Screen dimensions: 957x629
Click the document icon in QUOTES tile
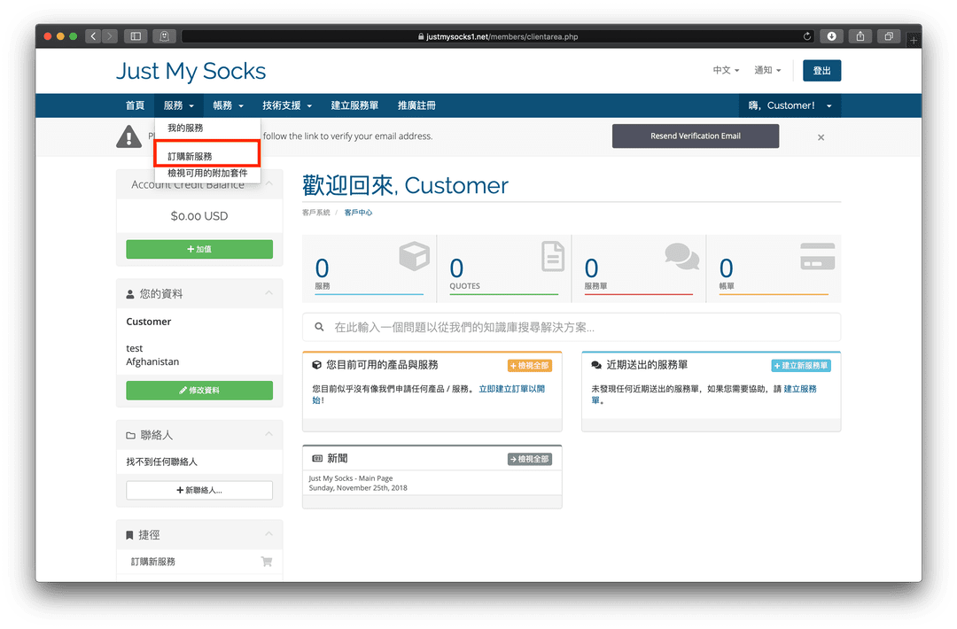pos(552,256)
